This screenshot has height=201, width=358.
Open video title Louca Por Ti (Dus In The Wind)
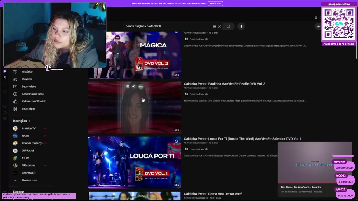pyautogui.click(x=242, y=139)
